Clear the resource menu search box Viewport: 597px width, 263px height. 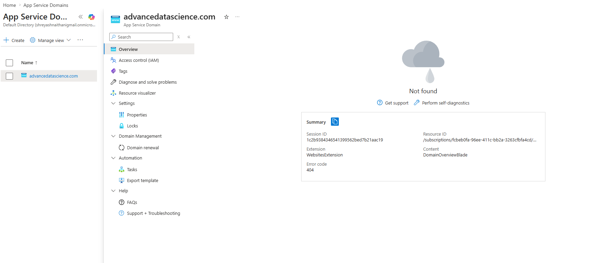click(179, 37)
